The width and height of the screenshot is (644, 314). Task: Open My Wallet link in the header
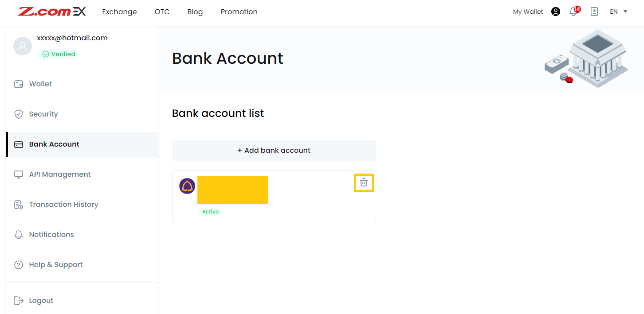click(x=527, y=12)
